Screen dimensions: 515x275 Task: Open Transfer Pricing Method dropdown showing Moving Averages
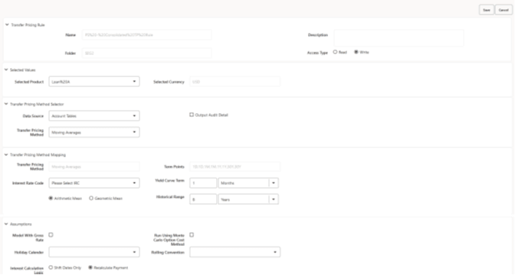pos(94,132)
